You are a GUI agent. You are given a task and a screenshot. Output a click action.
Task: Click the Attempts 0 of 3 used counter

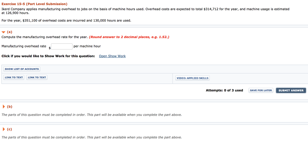[224, 90]
